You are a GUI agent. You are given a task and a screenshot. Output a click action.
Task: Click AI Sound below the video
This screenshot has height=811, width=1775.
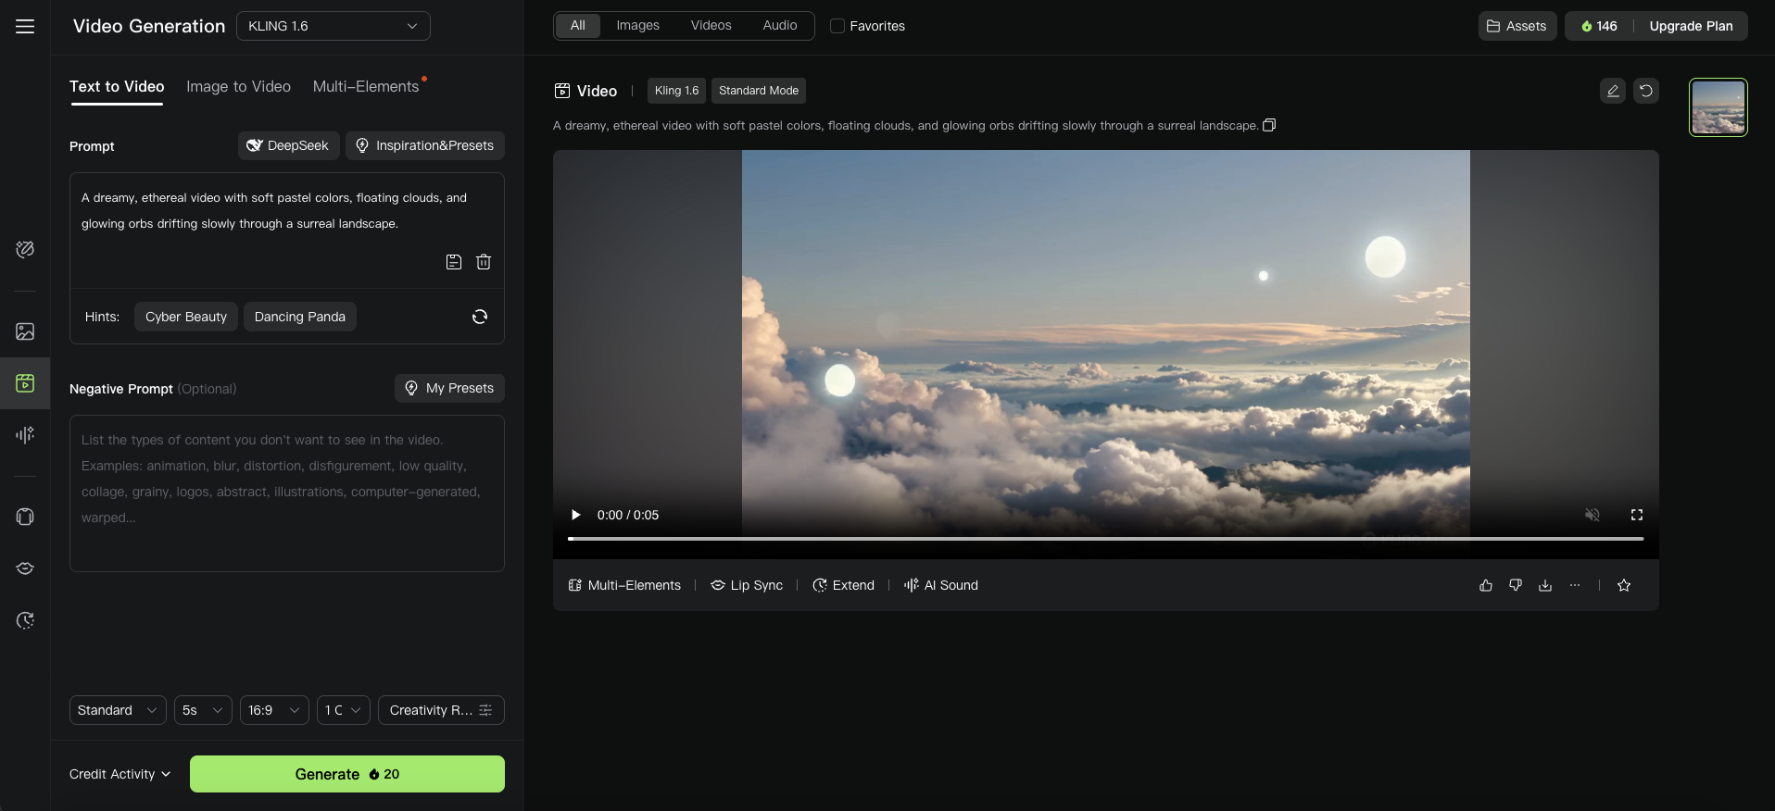click(941, 585)
